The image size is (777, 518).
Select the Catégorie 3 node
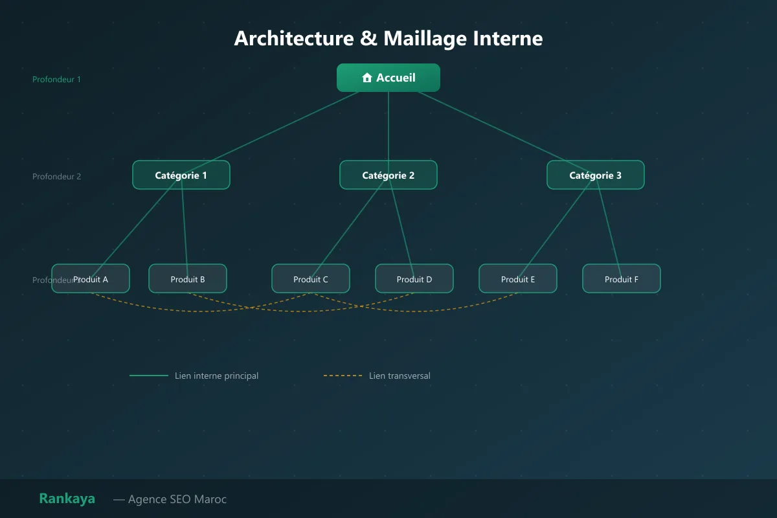coord(596,175)
